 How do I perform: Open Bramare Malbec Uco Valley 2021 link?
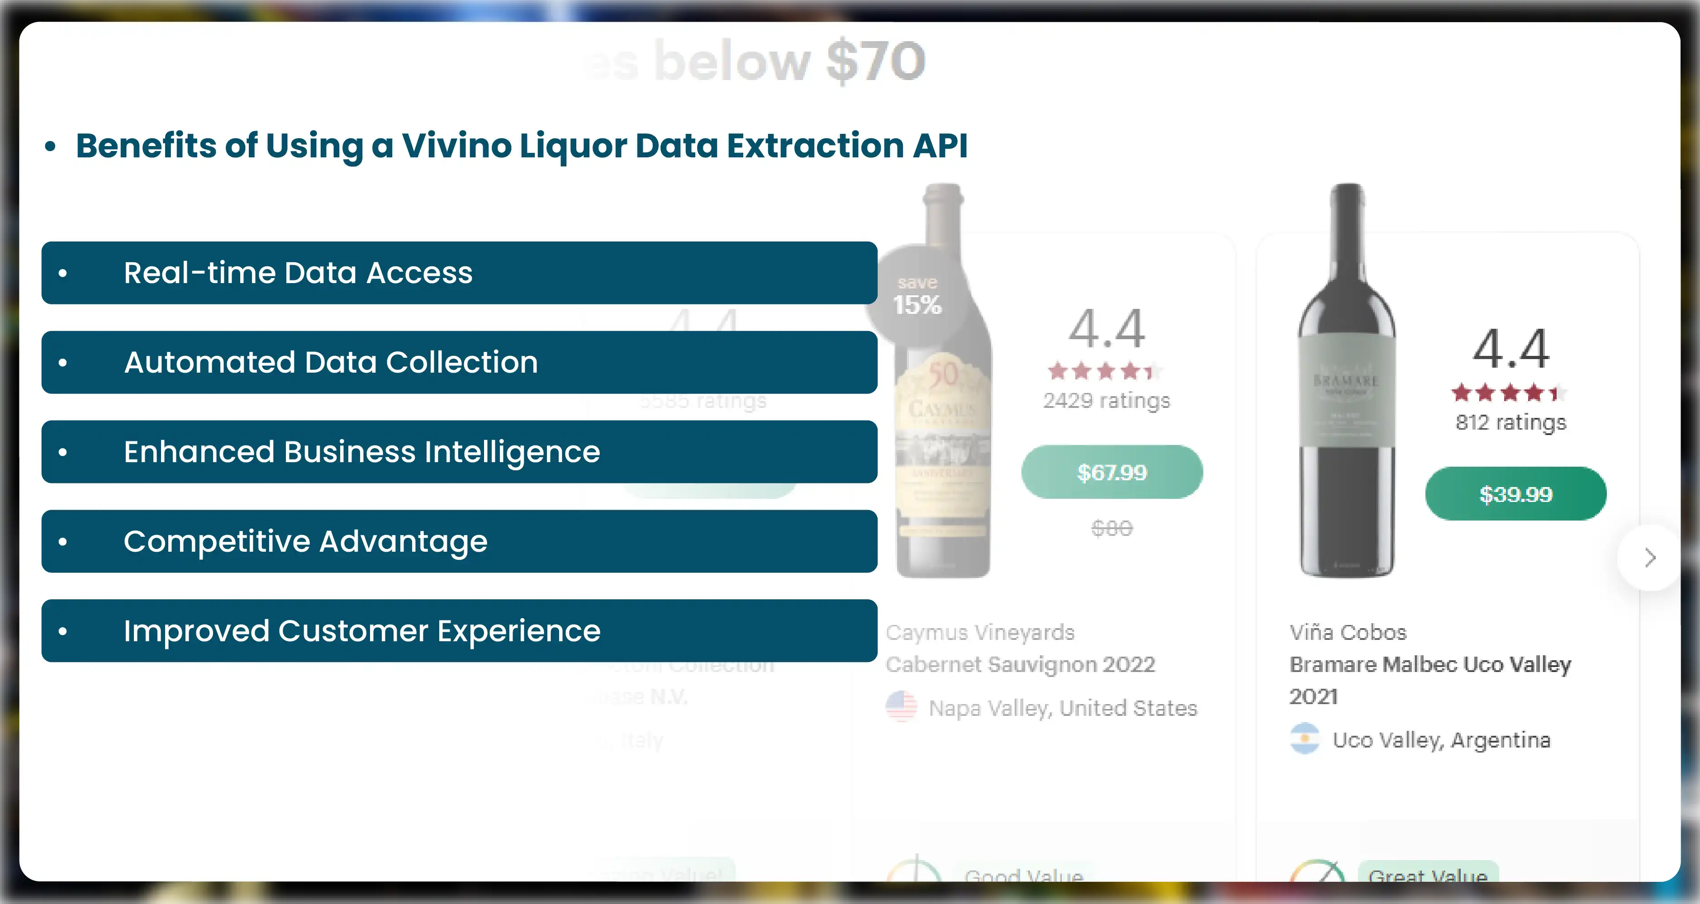click(1429, 664)
